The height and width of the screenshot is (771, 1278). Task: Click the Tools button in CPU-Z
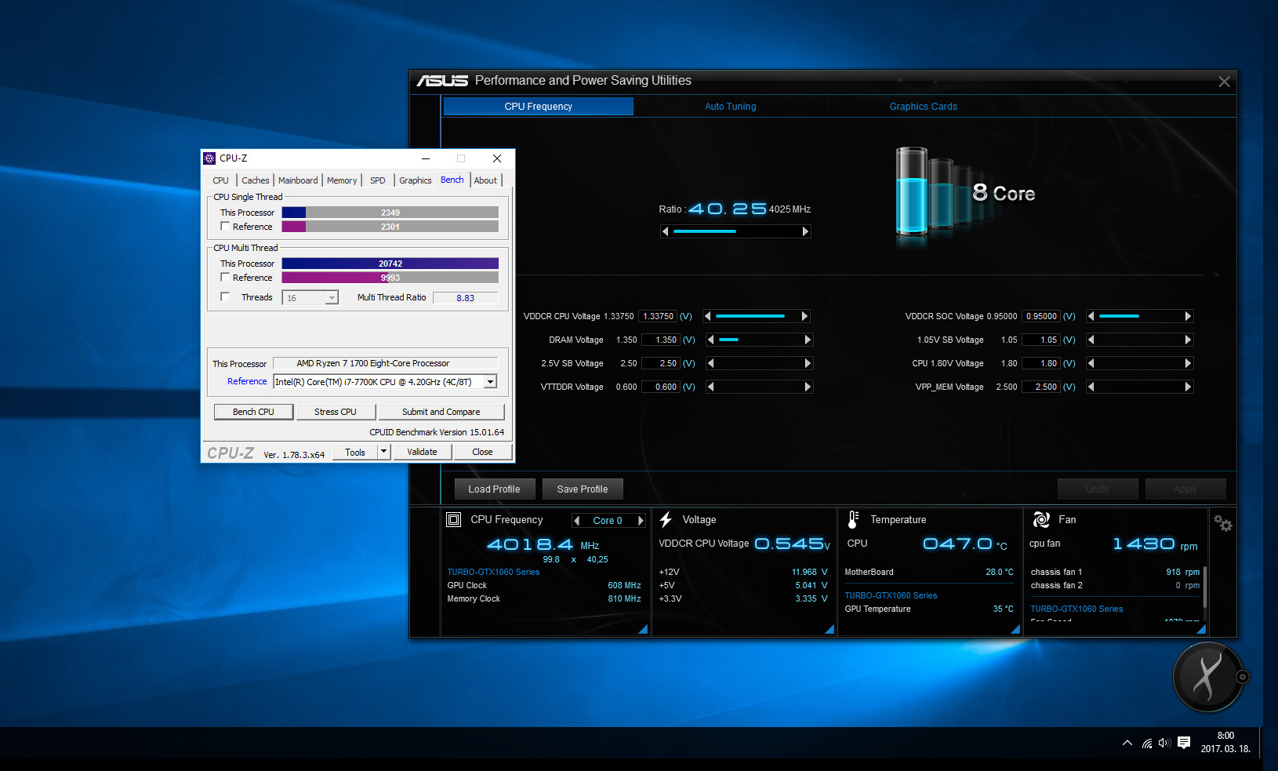pos(355,452)
